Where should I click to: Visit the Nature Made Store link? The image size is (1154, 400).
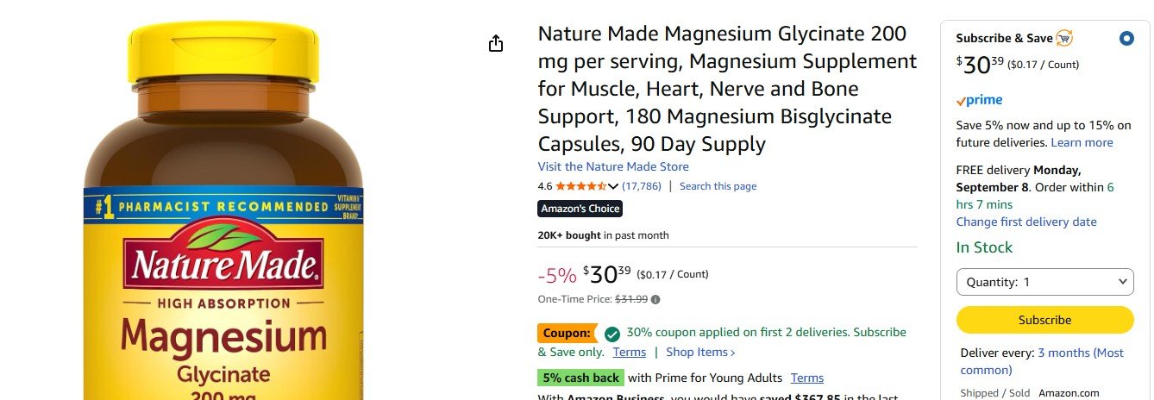(613, 166)
